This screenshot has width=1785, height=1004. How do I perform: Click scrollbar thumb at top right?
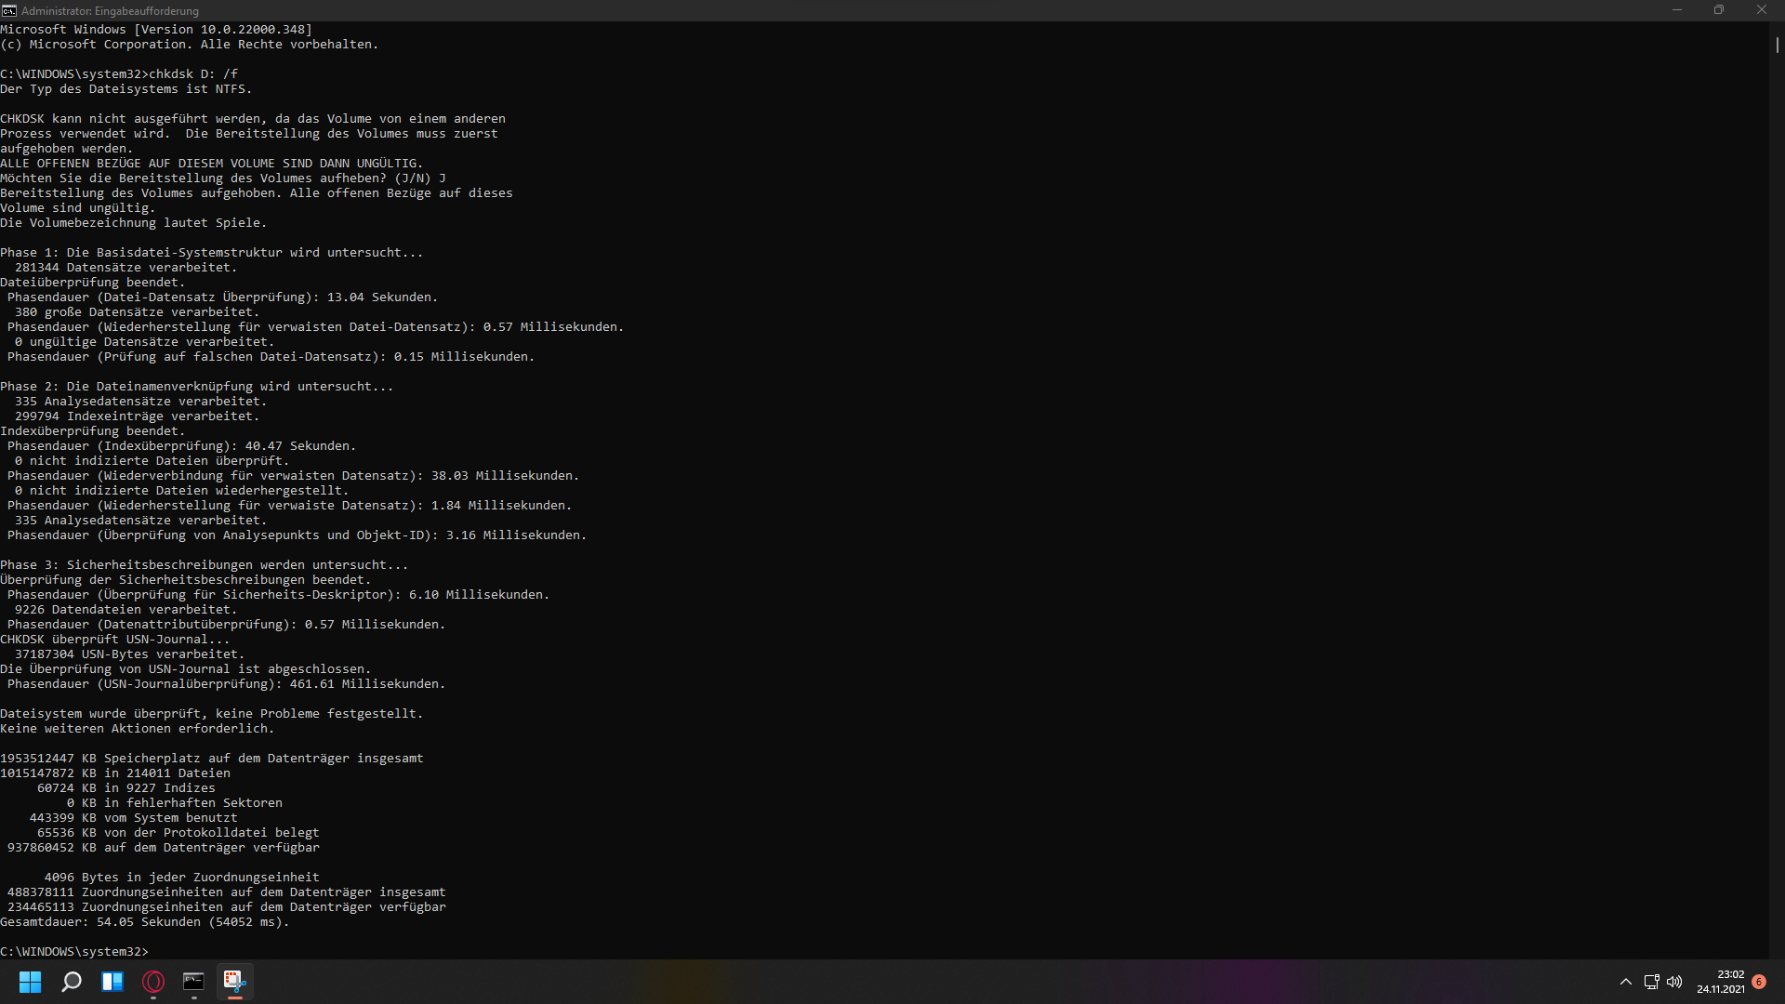1777,44
